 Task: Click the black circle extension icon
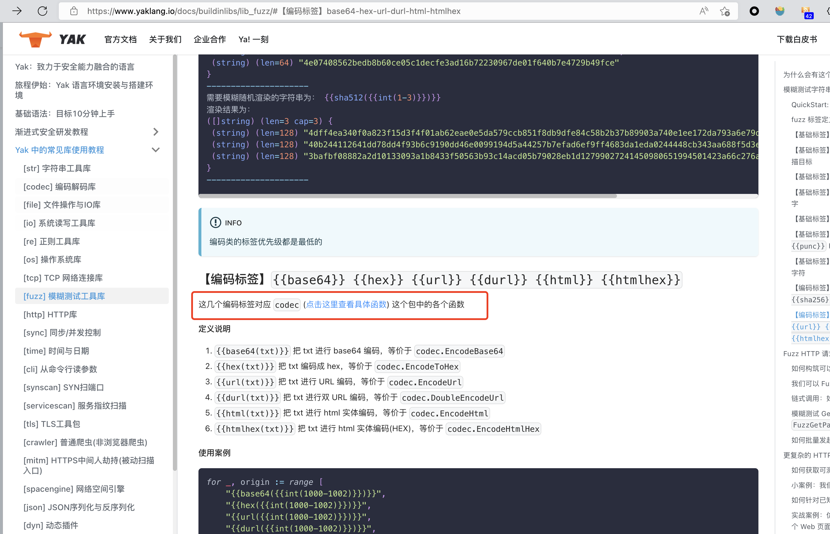click(754, 11)
